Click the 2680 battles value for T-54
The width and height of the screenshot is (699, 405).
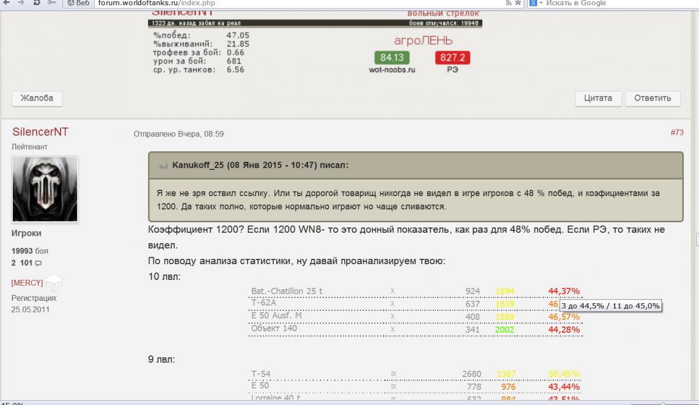[471, 374]
